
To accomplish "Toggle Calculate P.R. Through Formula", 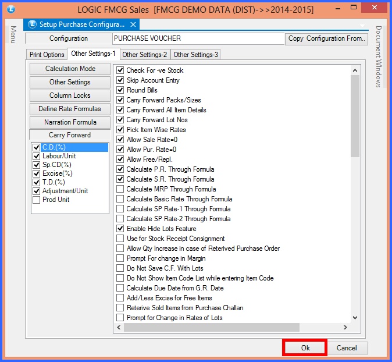I will click(120, 169).
